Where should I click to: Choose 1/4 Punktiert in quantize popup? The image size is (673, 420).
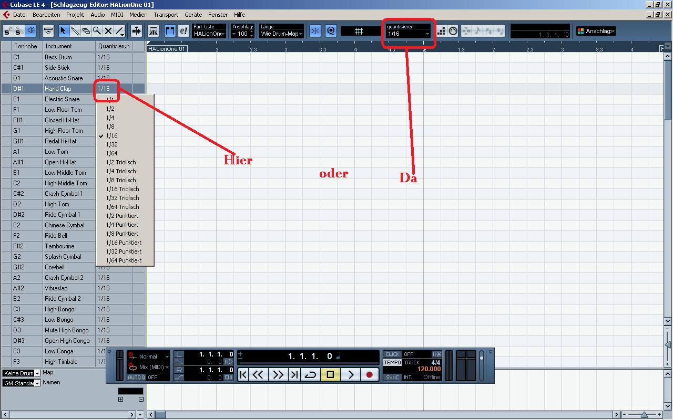pos(125,225)
